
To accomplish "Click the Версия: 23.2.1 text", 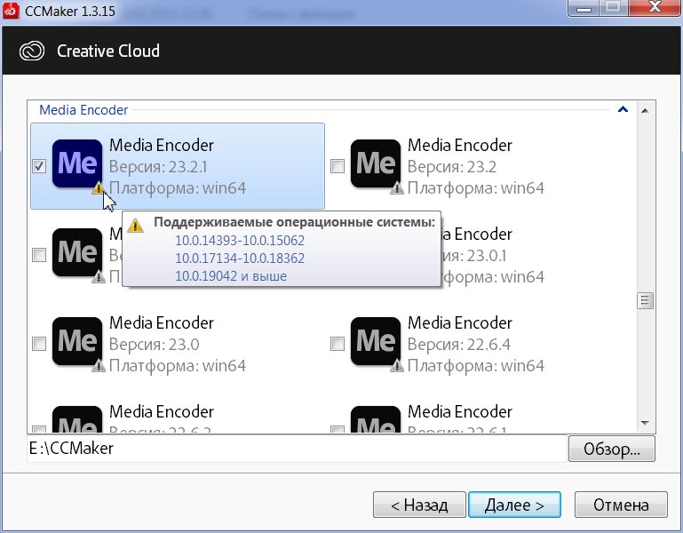I will coord(158,166).
